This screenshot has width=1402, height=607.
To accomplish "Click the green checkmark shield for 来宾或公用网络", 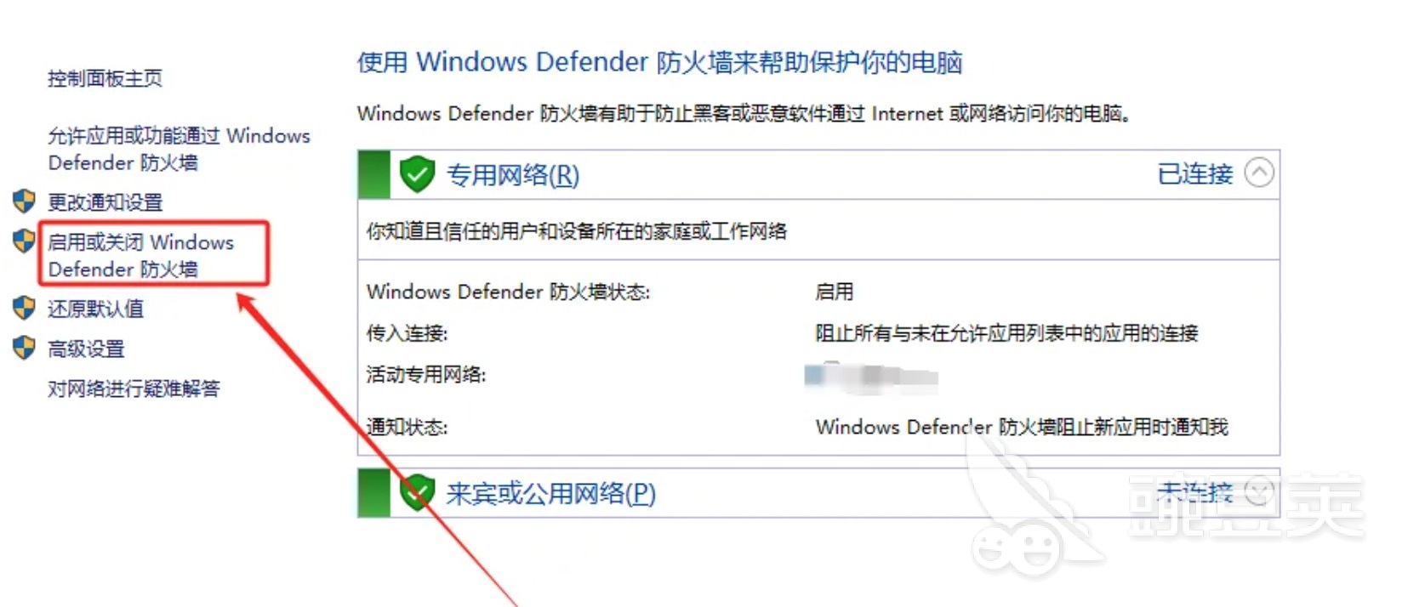I will [417, 492].
